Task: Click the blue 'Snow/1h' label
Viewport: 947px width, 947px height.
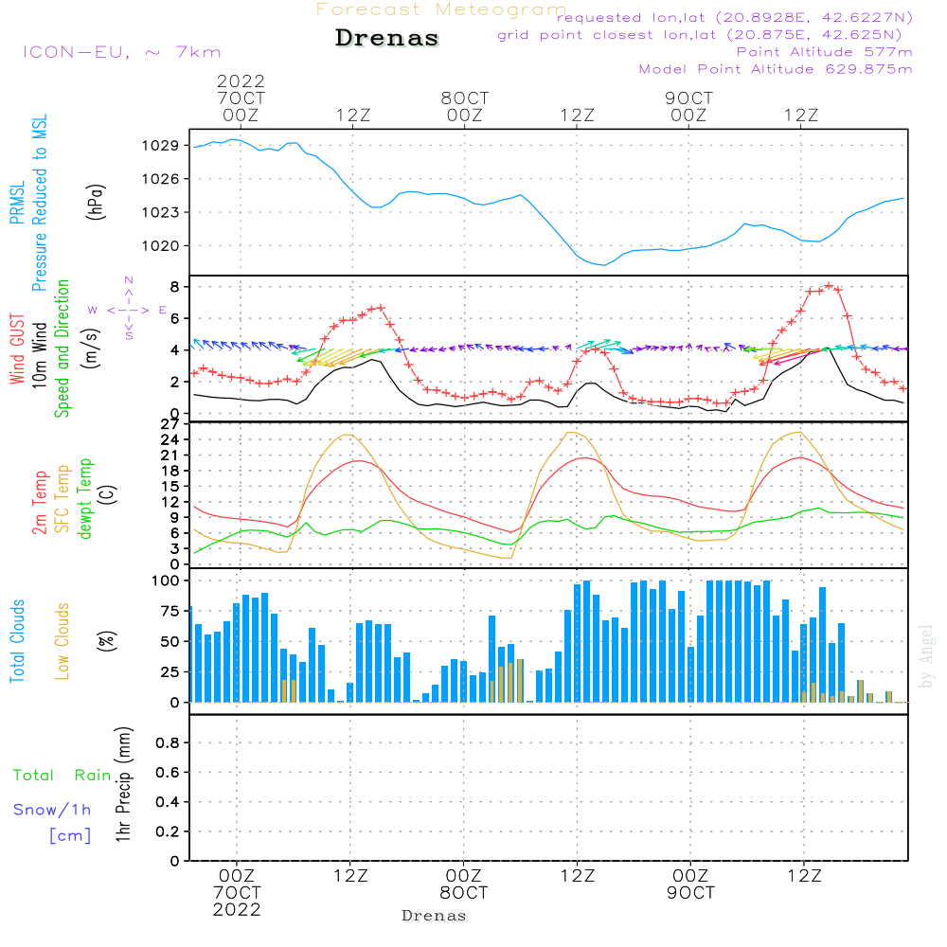Action: tap(52, 810)
